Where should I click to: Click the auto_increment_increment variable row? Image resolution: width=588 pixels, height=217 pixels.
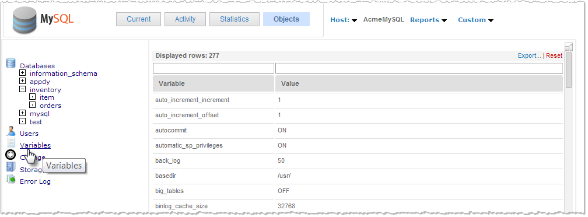pos(358,100)
